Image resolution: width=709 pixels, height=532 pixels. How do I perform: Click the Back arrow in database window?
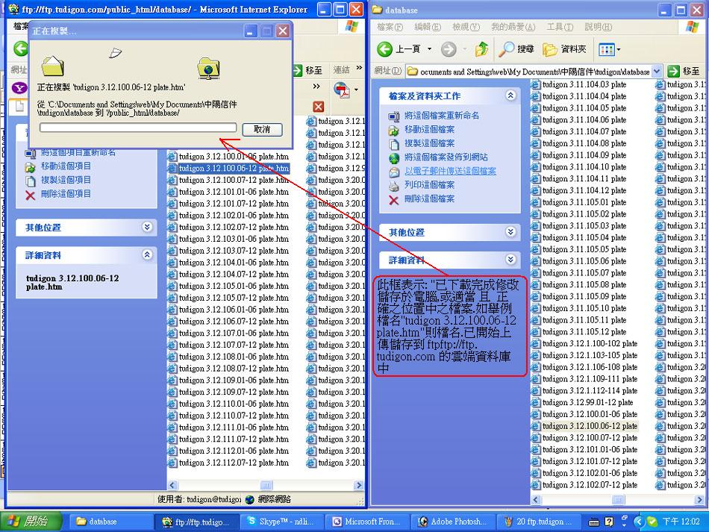(385, 48)
